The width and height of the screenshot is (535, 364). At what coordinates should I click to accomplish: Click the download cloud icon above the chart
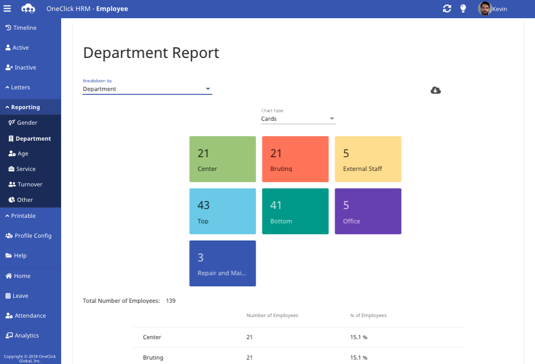coord(435,90)
